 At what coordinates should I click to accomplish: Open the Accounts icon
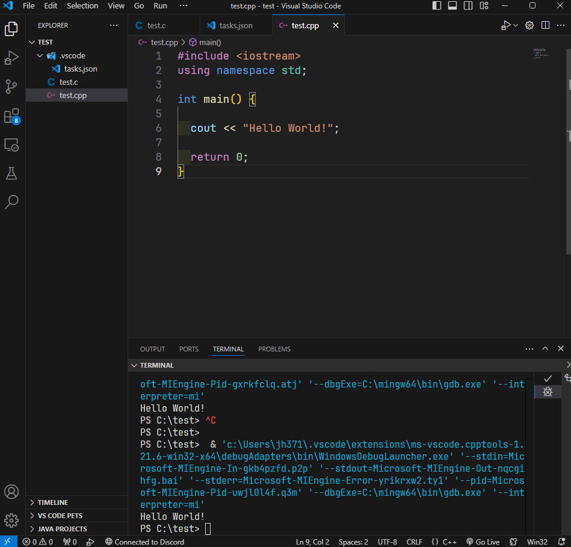coord(11,492)
